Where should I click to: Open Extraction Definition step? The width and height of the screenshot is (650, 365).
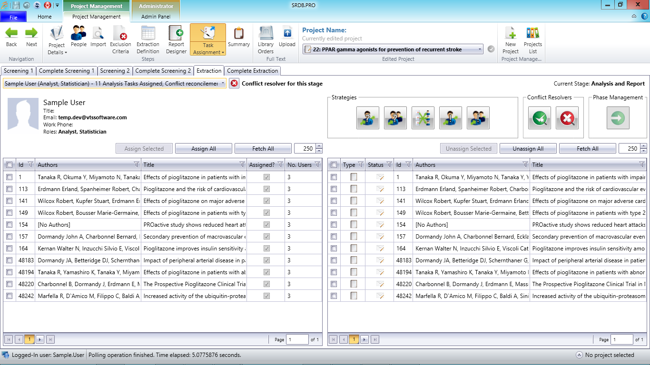[148, 33]
